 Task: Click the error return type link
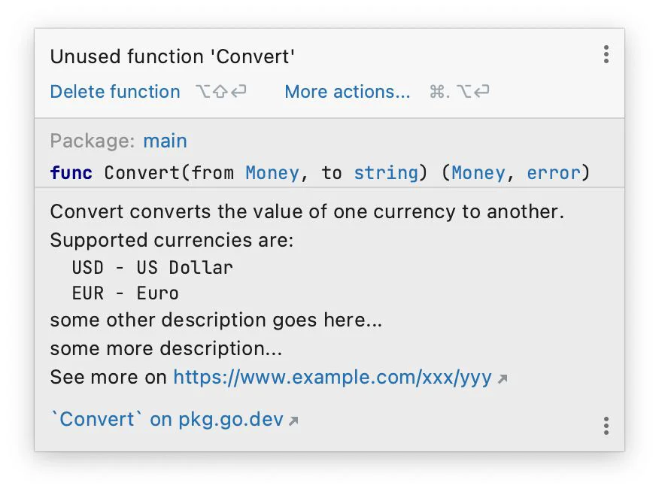pos(554,173)
